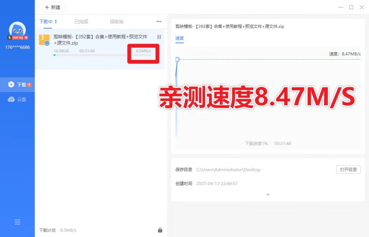The width and height of the screenshot is (369, 237).
Task: Click the lock icon in status bar
Action: point(160,230)
